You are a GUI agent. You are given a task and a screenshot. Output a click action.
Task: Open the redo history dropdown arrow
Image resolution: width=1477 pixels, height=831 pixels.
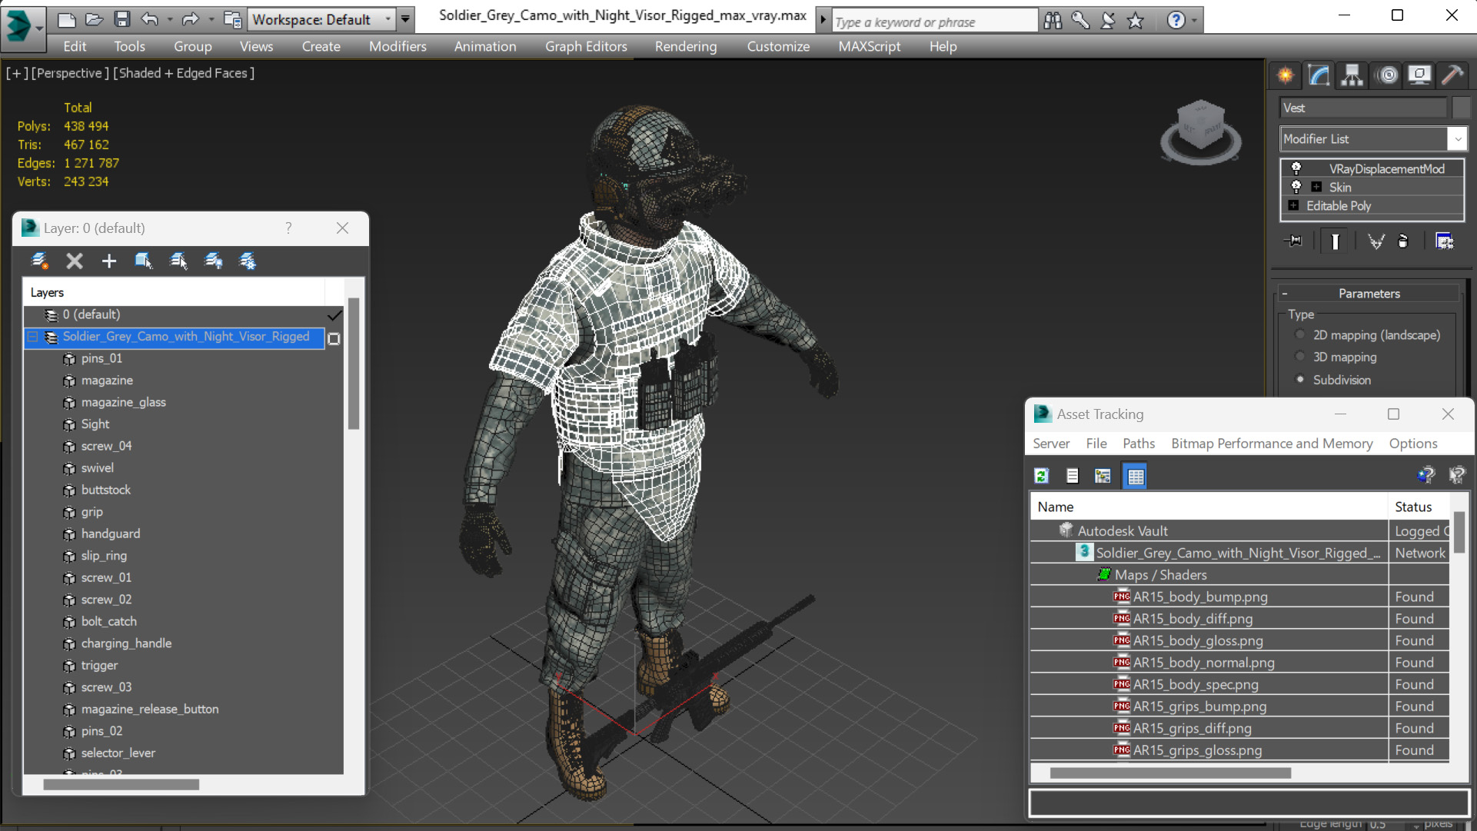point(211,19)
